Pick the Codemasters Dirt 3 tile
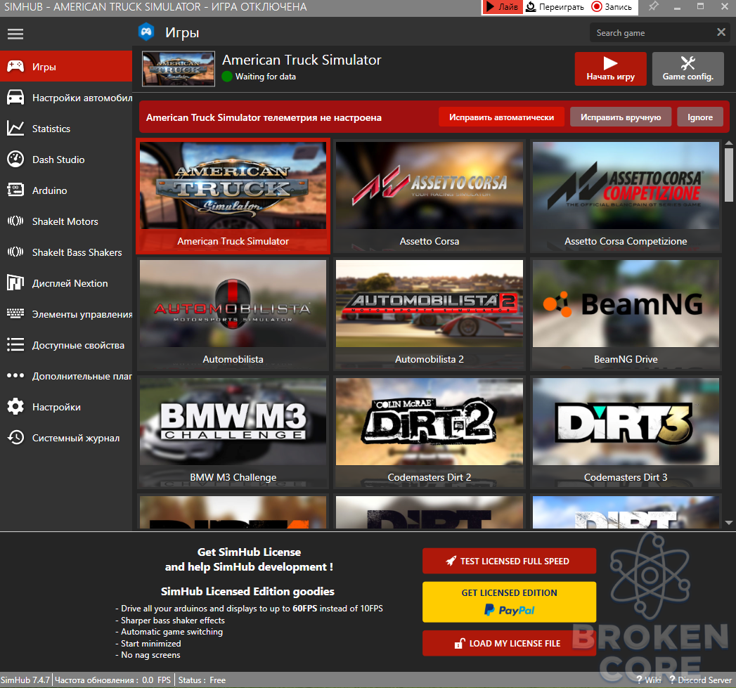Viewport: 736px width, 688px height. 626,432
